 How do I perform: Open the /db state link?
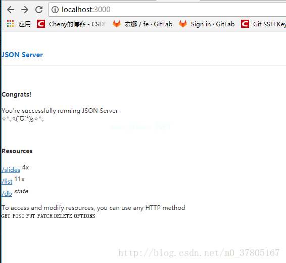(x=7, y=194)
